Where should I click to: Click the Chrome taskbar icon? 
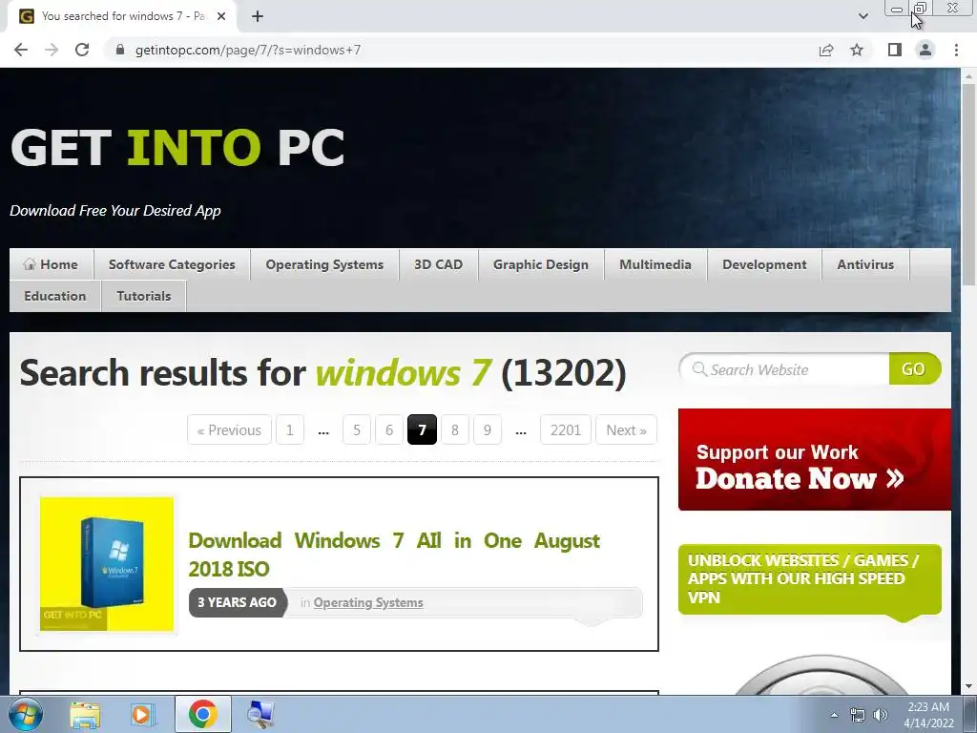pos(202,714)
